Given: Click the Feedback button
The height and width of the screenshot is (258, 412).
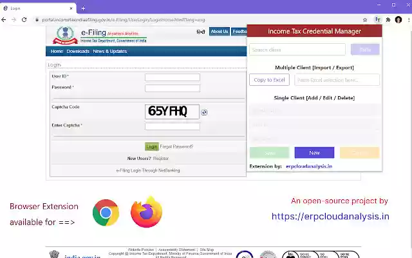Looking at the screenshot, I should pos(239,32).
